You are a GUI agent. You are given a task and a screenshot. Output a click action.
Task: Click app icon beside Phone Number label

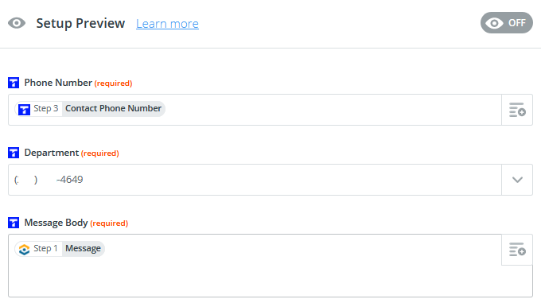tap(14, 83)
